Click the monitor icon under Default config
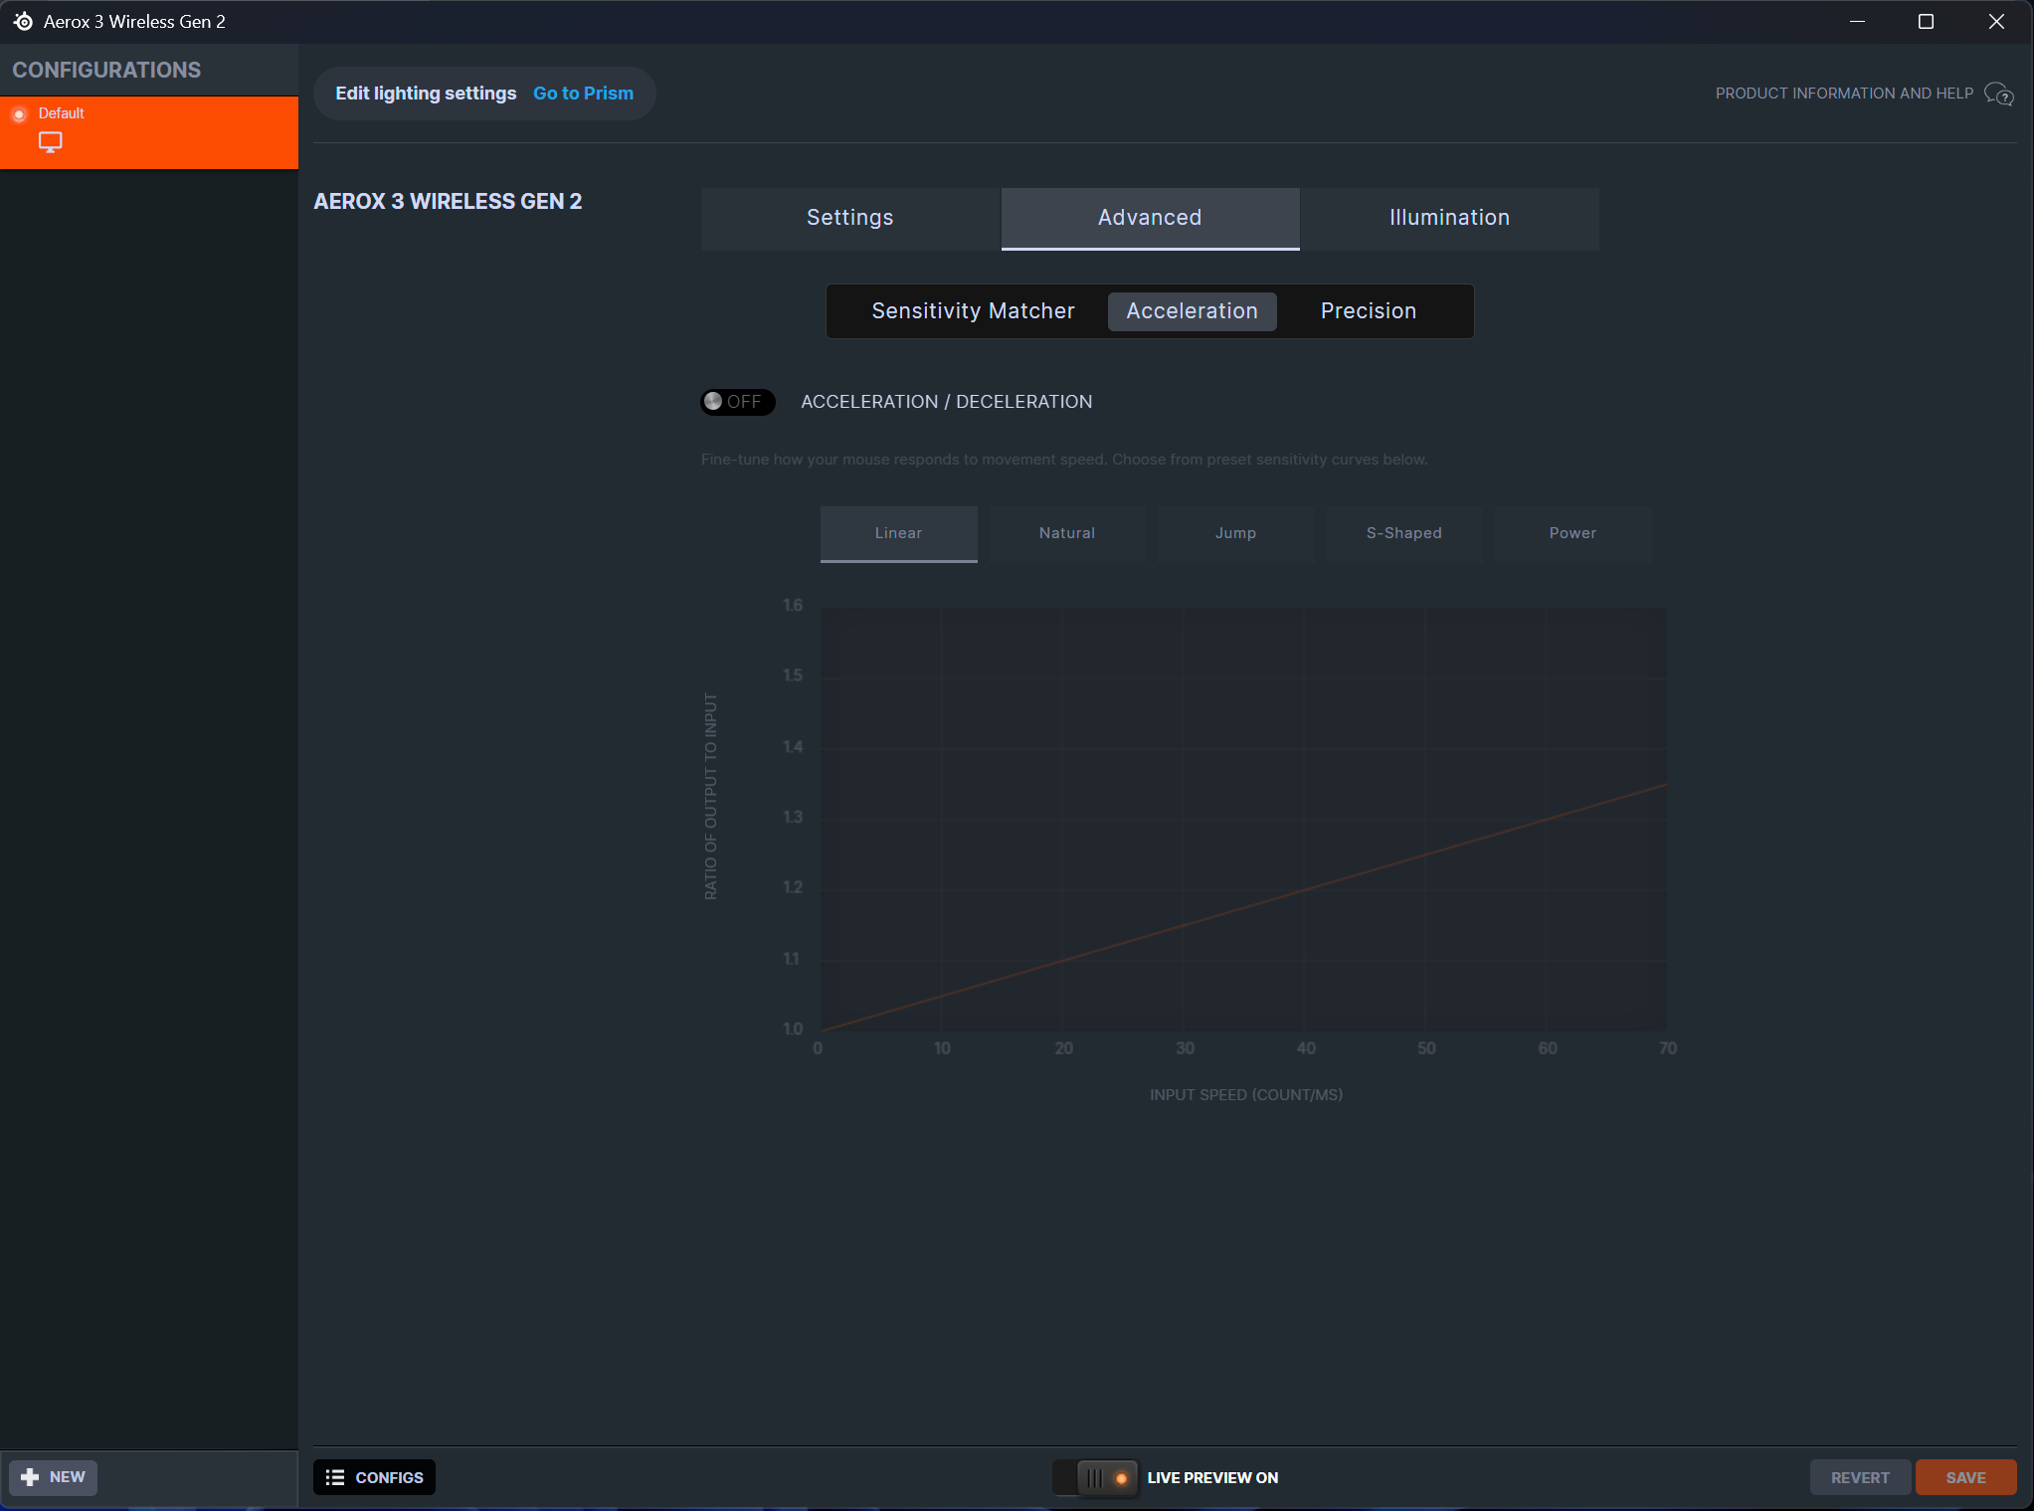The image size is (2034, 1511). pyautogui.click(x=50, y=142)
